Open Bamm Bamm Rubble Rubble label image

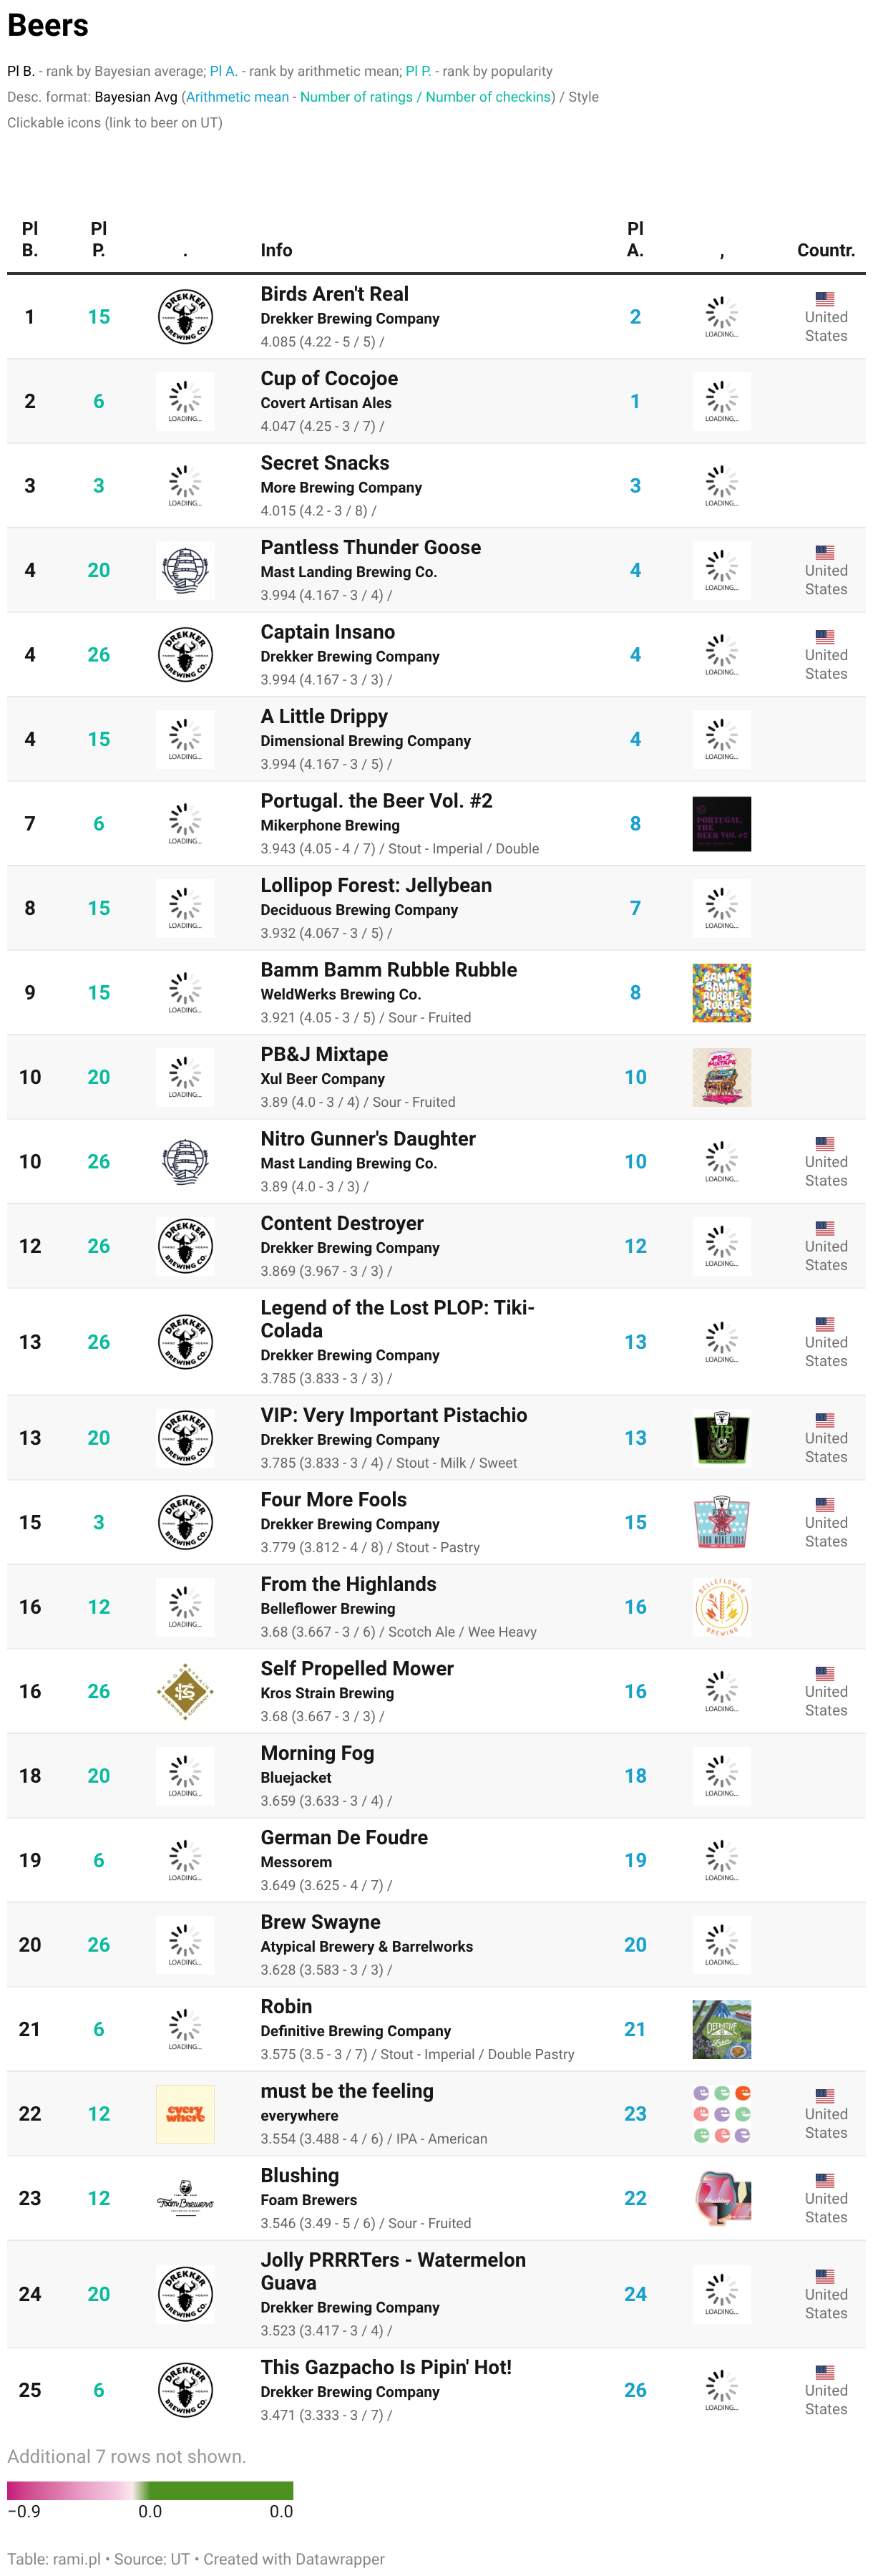pos(721,993)
